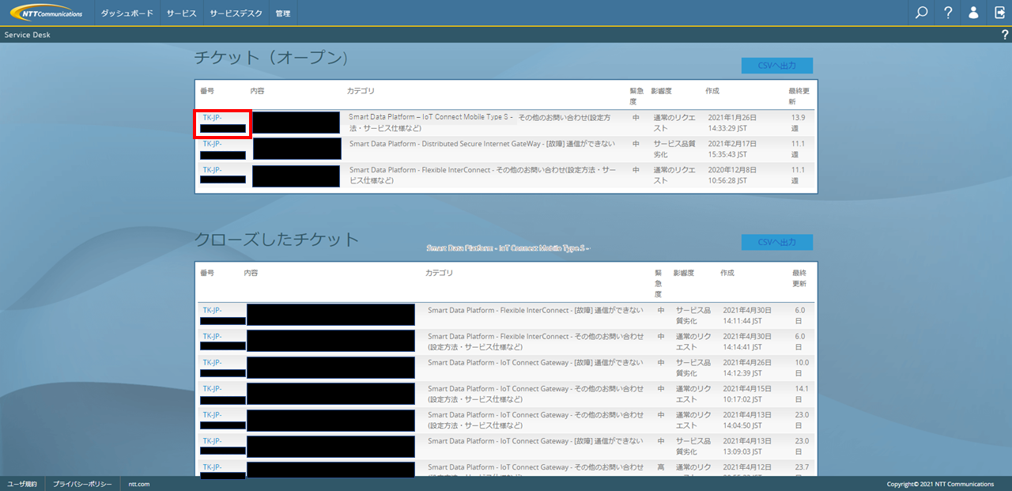This screenshot has width=1012, height=491.
Task: Export closed tickets with CSVへ出力 button
Action: pyautogui.click(x=776, y=242)
